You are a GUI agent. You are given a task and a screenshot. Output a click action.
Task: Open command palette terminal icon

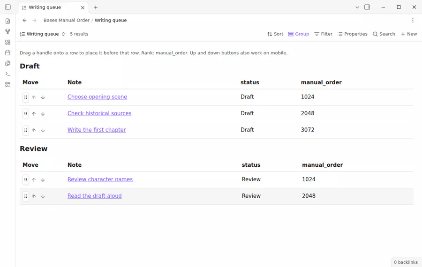tap(8, 74)
